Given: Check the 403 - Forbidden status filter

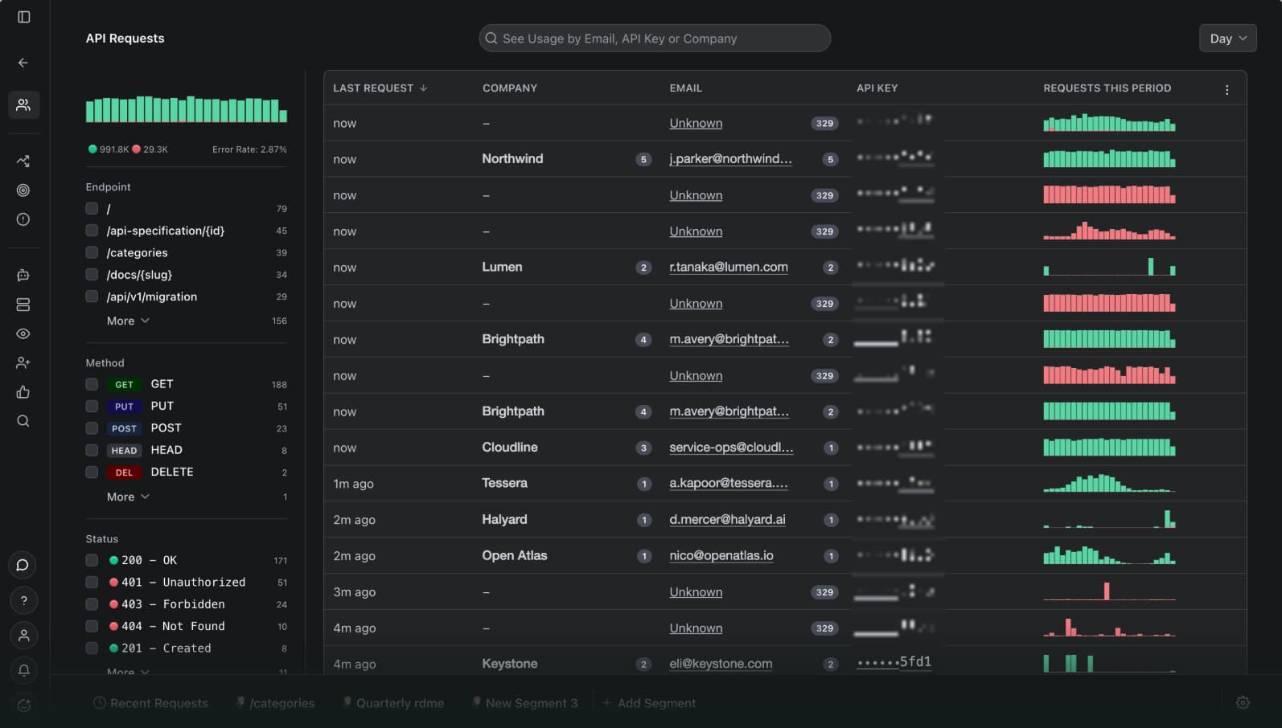Looking at the screenshot, I should pos(92,604).
